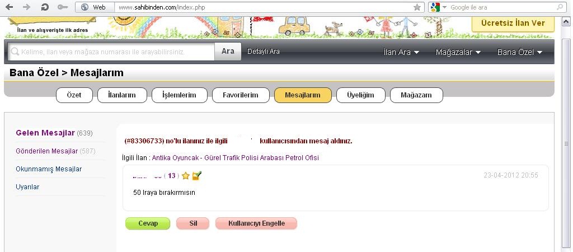Go forward with the browser forward arrow
This screenshot has height=252, width=573.
27,7
